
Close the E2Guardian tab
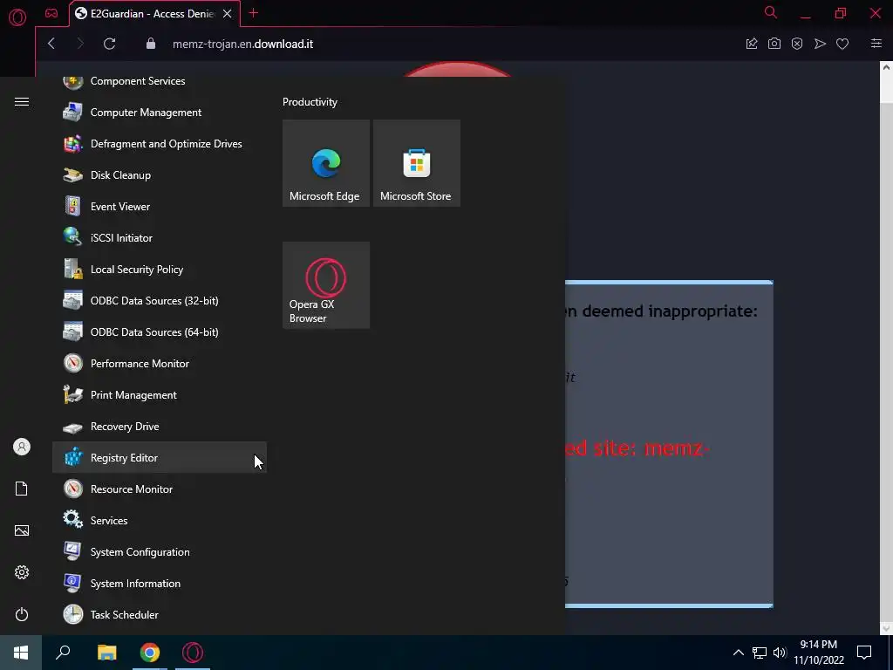point(228,14)
